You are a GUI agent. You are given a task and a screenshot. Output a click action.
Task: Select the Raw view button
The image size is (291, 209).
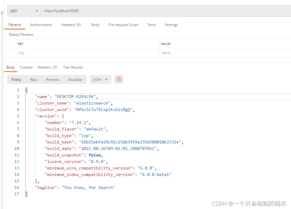34,80
